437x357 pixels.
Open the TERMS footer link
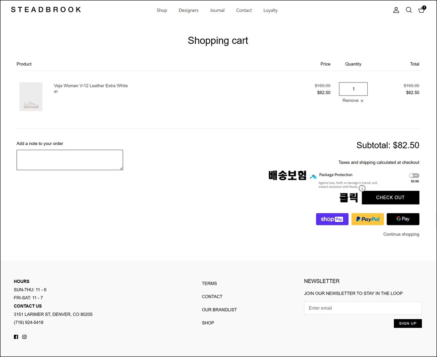click(x=209, y=283)
